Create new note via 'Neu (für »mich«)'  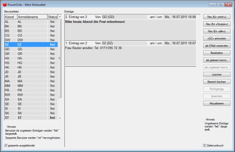[x=217, y=17]
